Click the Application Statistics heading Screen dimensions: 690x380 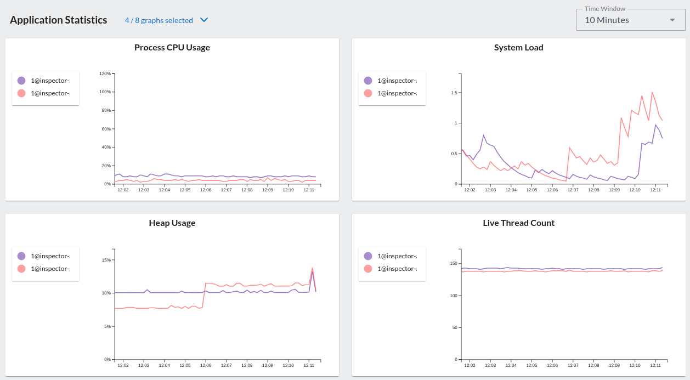point(58,20)
